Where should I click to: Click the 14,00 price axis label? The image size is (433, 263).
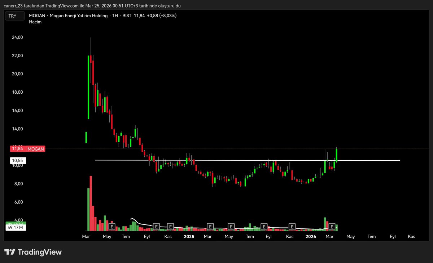pos(17,129)
